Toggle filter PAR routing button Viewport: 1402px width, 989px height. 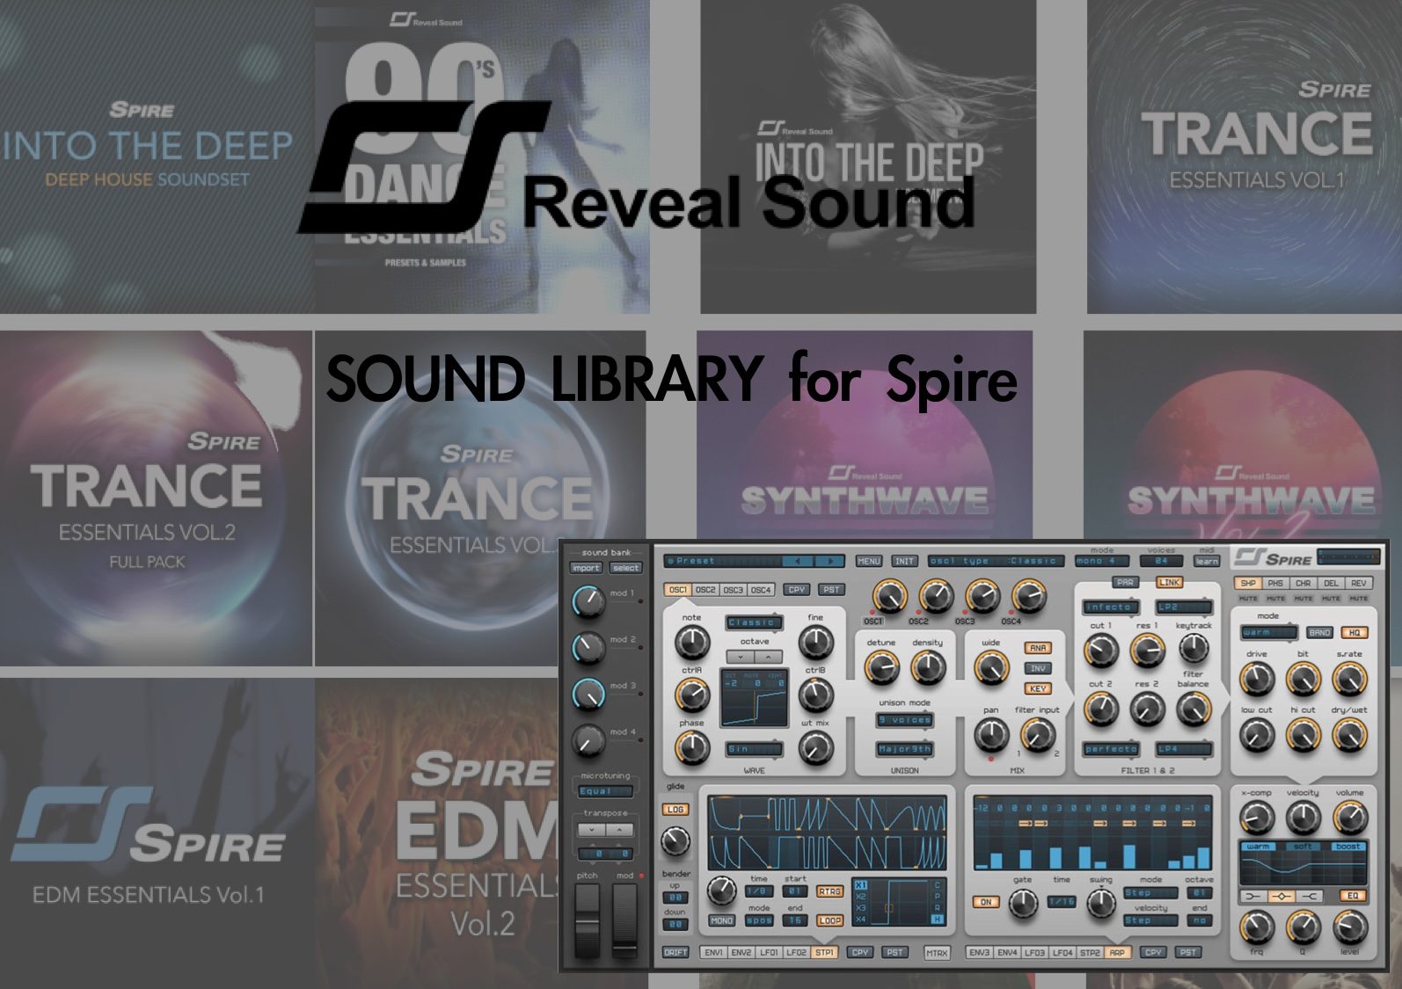coord(1125,582)
